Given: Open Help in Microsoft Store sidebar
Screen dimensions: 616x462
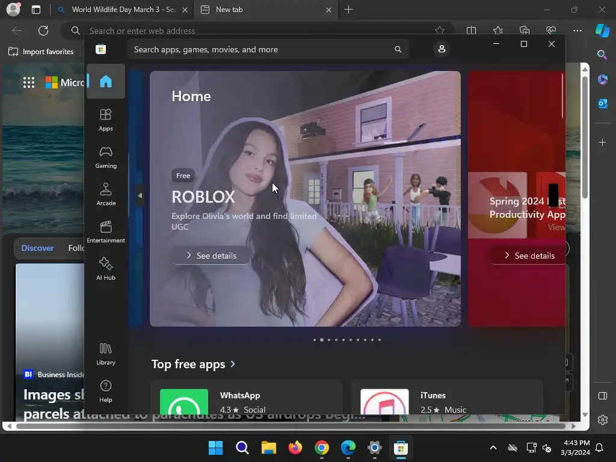Looking at the screenshot, I should (x=106, y=391).
